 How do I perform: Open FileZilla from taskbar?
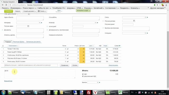click(x=89, y=93)
